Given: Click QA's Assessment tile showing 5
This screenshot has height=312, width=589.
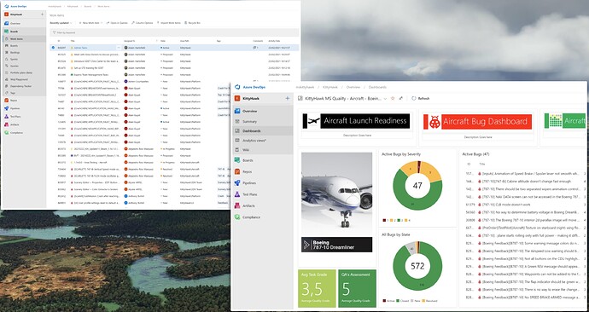Looking at the screenshot, I should tap(357, 288).
